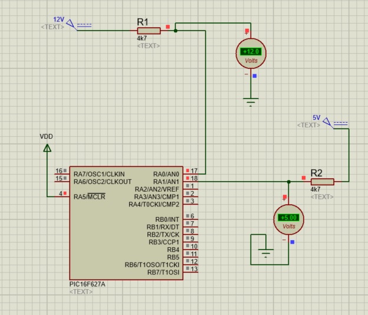Click the RA6/OSC2/CLKOUT pin label
The image size is (368, 315).
tap(103, 182)
